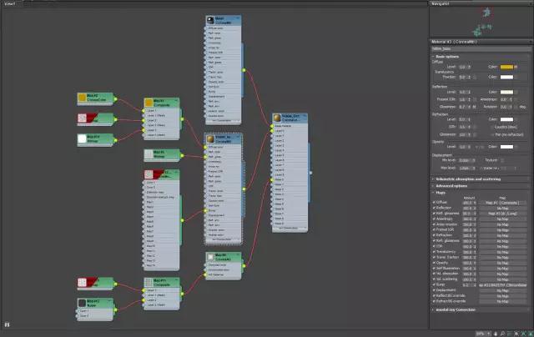Collapse the Map #11 Composite node
The image size is (534, 337).
coord(177,279)
